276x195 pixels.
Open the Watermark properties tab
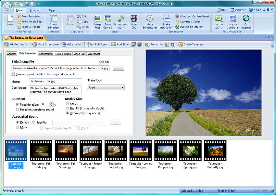point(94,54)
